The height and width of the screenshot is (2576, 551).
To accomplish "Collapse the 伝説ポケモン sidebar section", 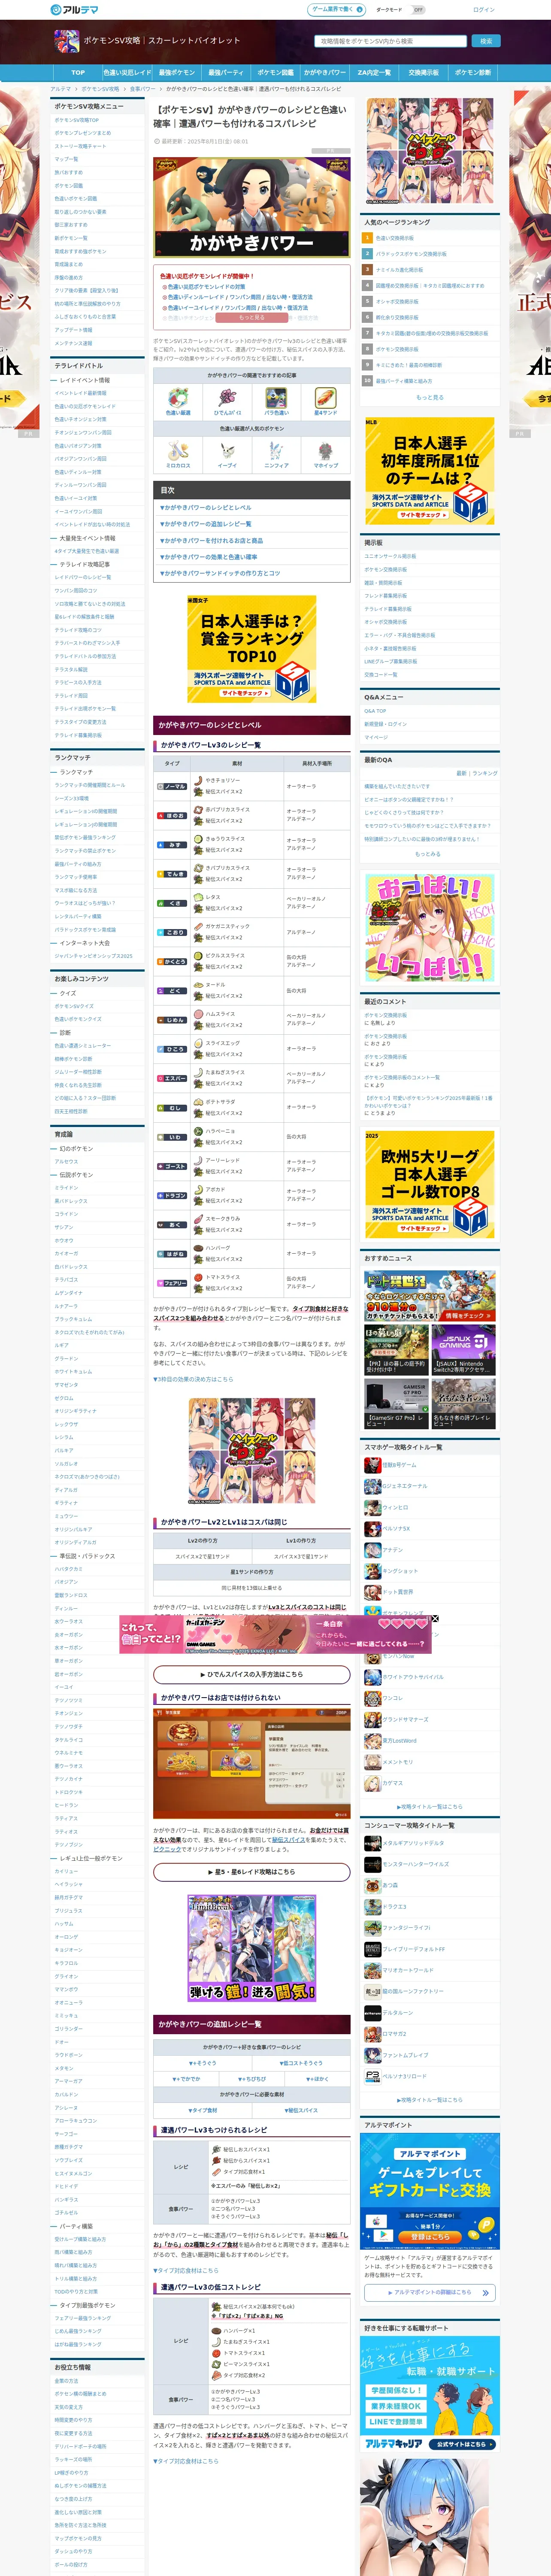I will 97,1175.
